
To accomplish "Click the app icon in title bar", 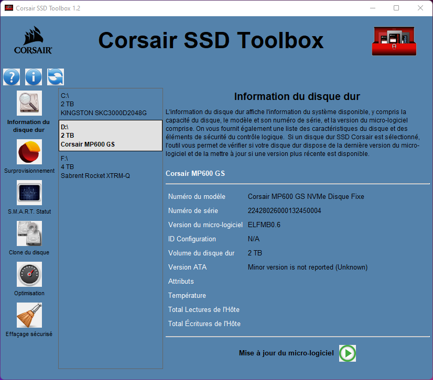I will 9,8.
